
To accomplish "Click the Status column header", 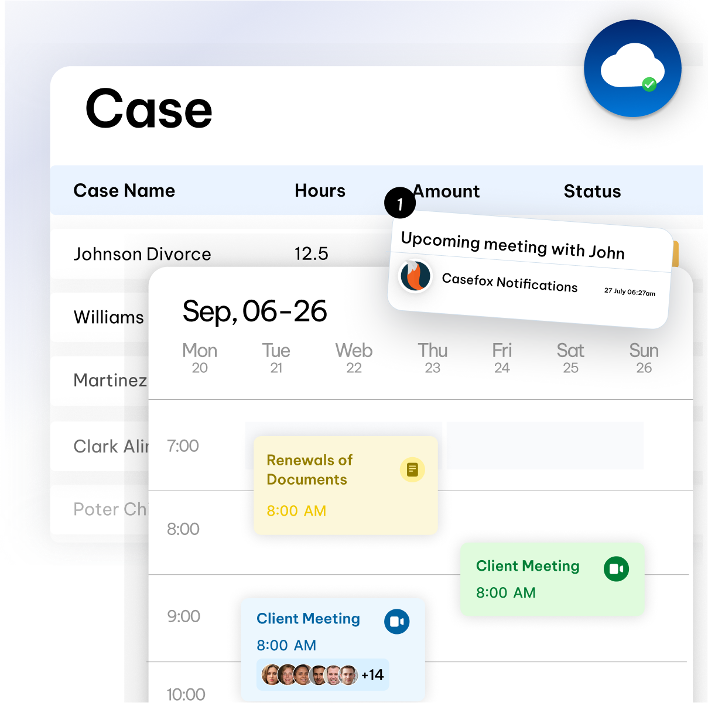I will click(592, 191).
